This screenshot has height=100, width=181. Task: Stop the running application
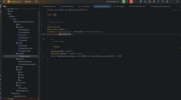click(x=131, y=2)
